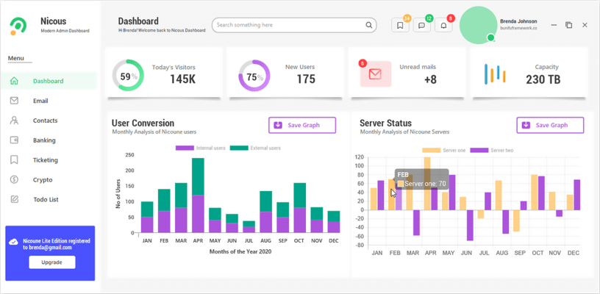Click the unread mails envelope icon
The height and width of the screenshot is (294, 600).
375,74
